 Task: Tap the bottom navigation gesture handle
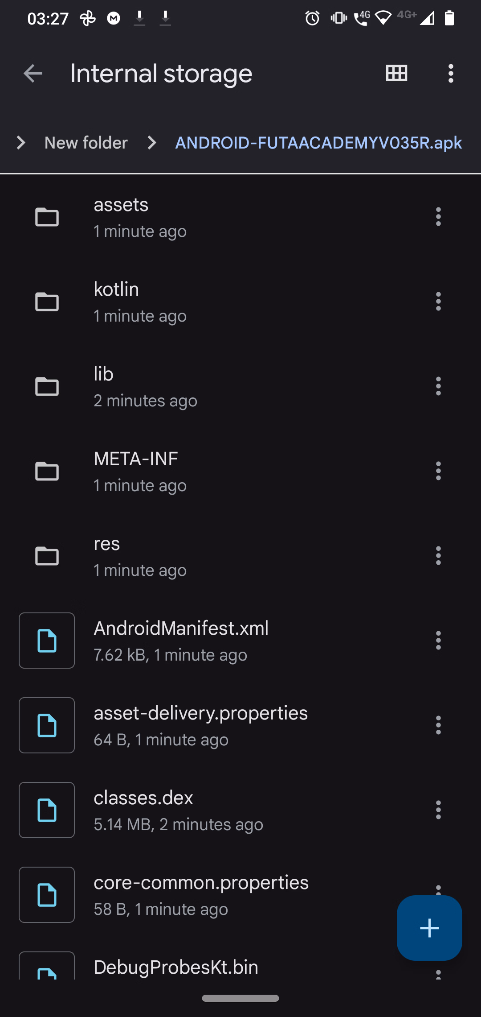240,998
